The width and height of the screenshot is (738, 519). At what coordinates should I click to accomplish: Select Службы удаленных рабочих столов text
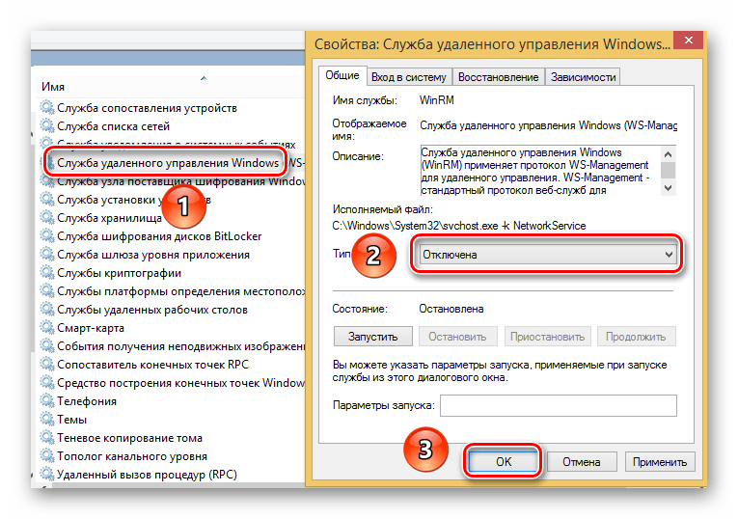click(x=152, y=310)
